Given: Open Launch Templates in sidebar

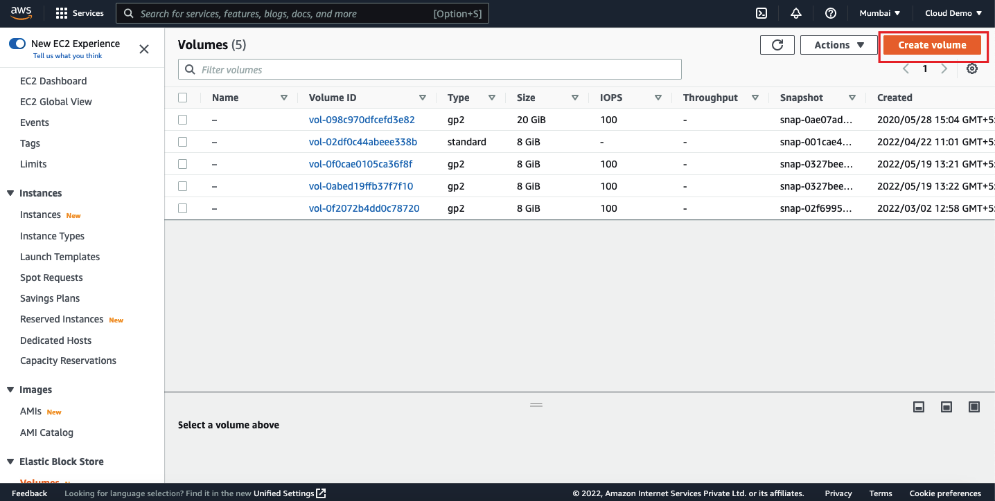Looking at the screenshot, I should tap(60, 257).
